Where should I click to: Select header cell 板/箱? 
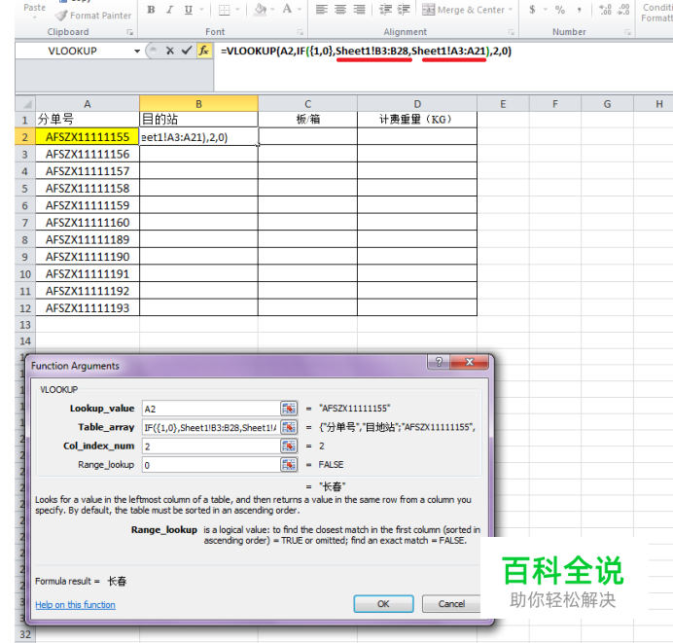tap(307, 120)
